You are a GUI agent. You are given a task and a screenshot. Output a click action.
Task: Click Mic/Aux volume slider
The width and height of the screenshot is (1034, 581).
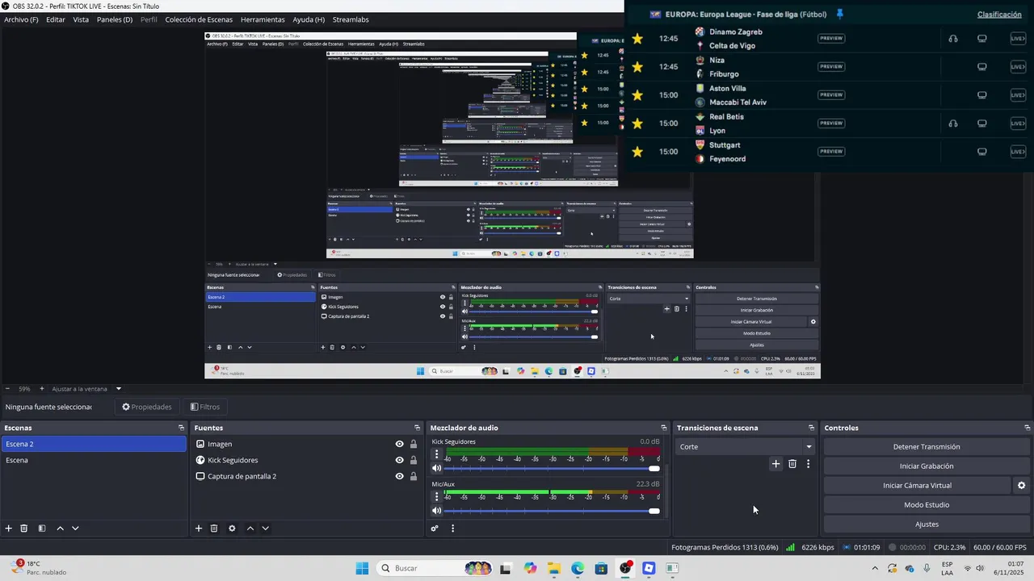[552, 510]
